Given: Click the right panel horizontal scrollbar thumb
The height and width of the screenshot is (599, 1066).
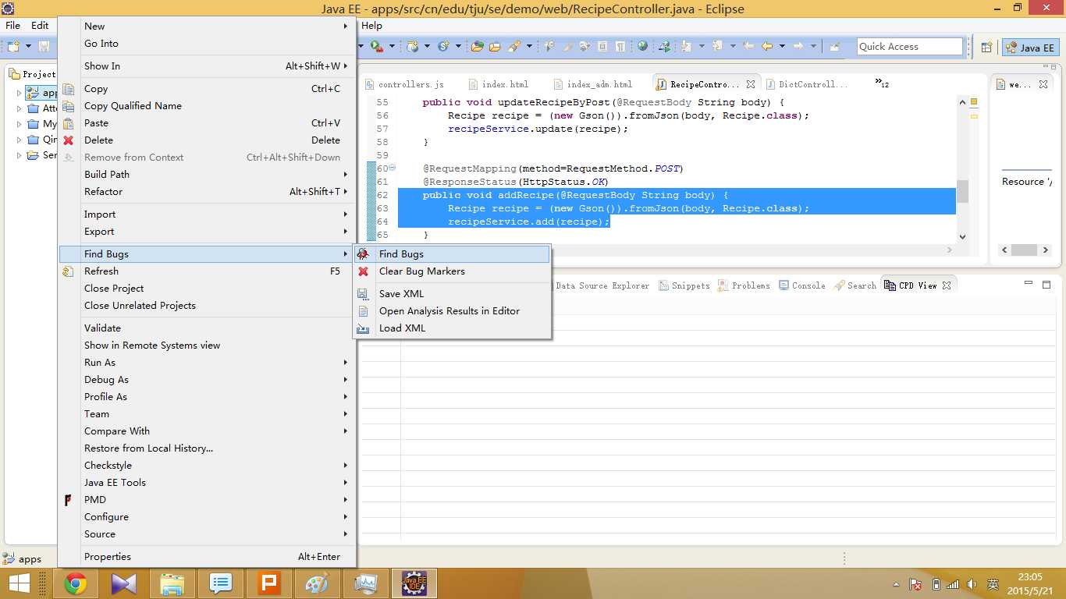Looking at the screenshot, I should click(1024, 250).
